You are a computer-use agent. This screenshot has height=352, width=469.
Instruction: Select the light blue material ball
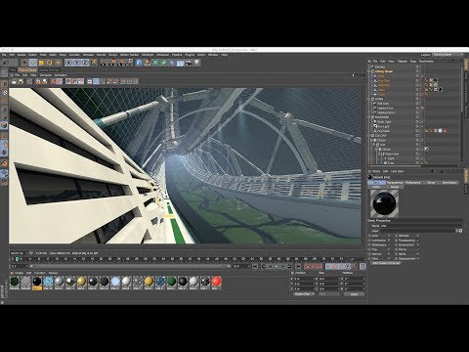pos(115,282)
